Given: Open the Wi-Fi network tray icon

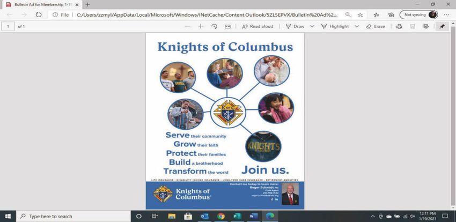Looking at the screenshot, I should pos(405,216).
